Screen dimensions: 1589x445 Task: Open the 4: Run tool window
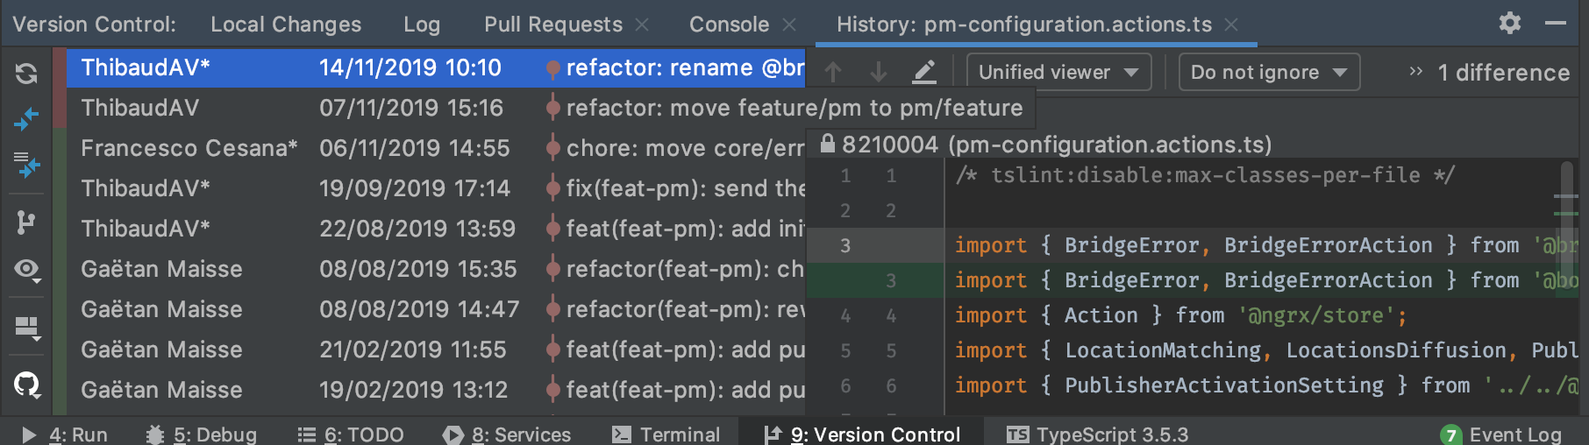pyautogui.click(x=64, y=434)
